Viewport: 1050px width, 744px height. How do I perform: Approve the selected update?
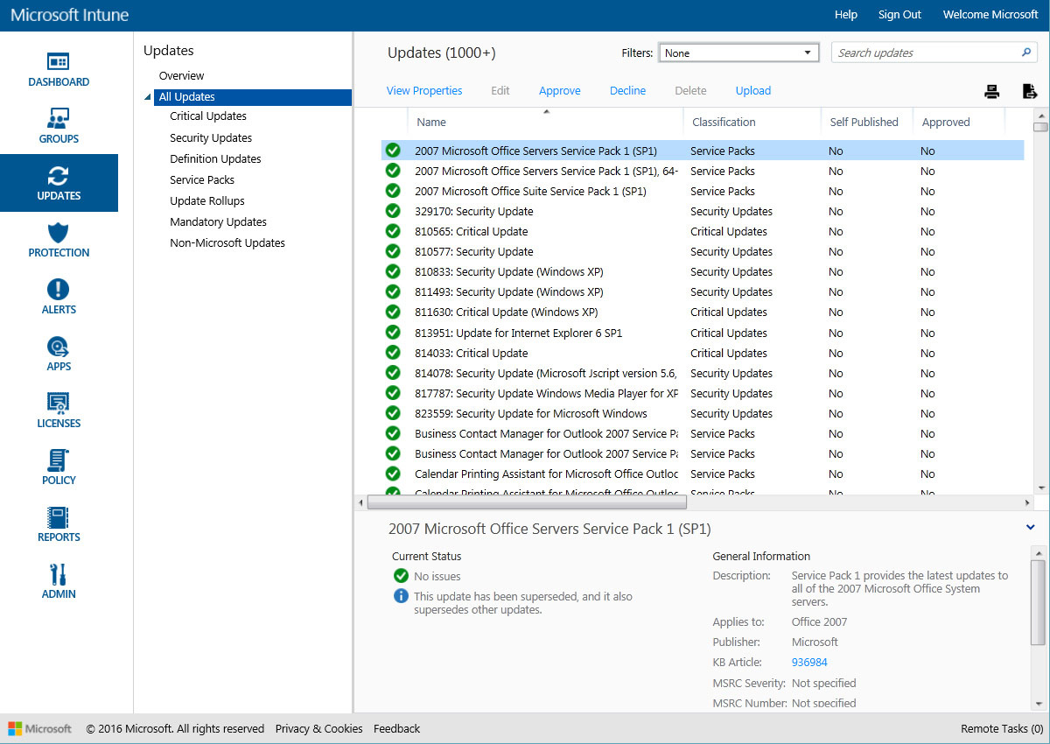560,90
